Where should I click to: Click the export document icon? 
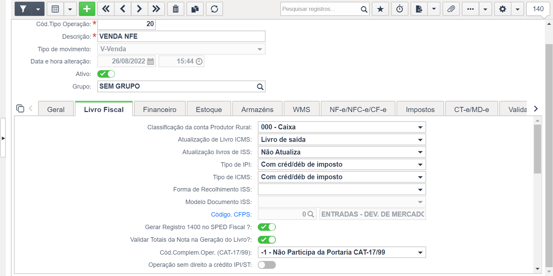[x=419, y=9]
